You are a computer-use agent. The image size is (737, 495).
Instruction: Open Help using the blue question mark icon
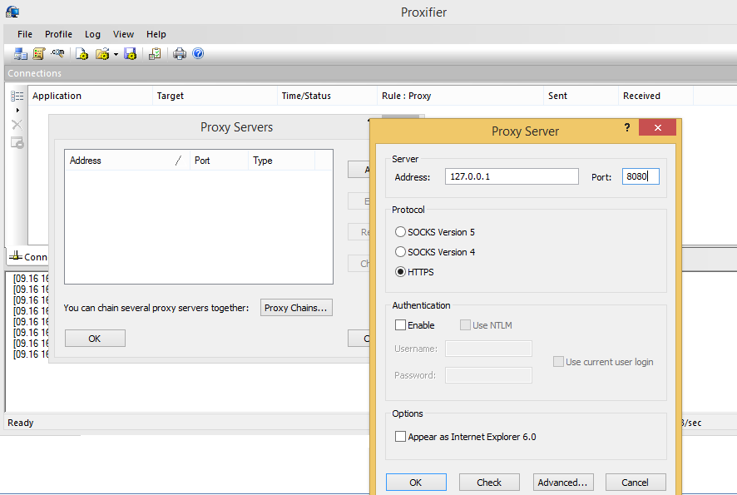(x=198, y=53)
